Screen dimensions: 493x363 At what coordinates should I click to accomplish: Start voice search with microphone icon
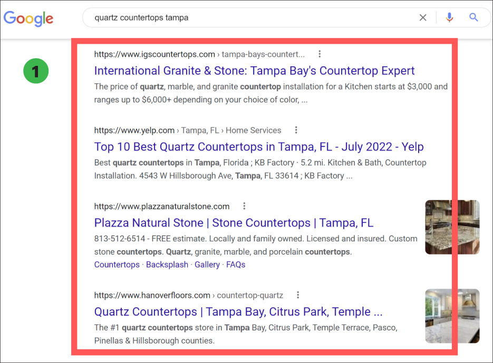tap(449, 17)
